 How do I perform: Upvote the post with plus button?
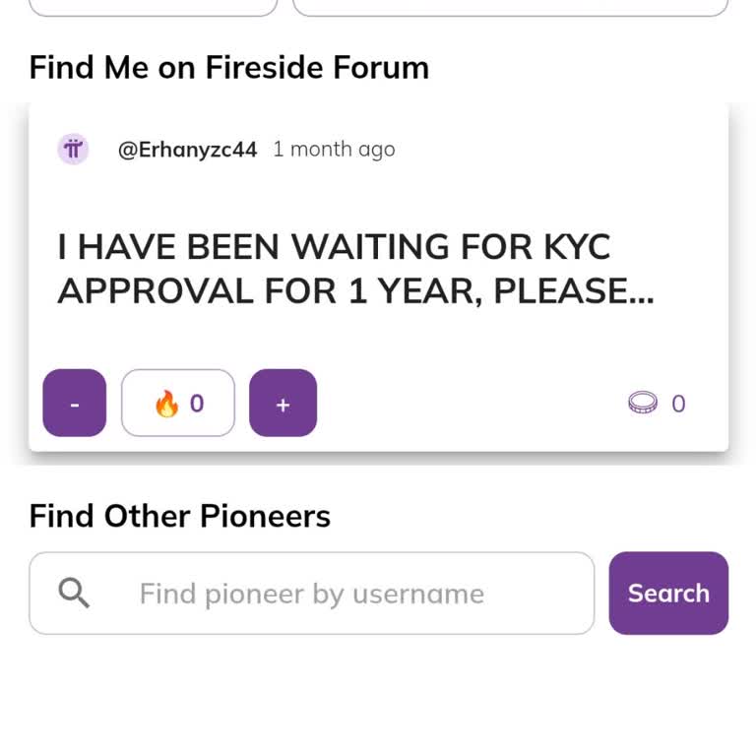(283, 403)
